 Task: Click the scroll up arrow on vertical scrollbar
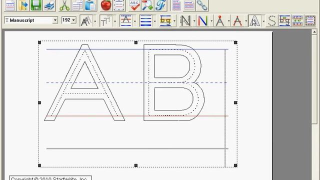click(x=314, y=32)
